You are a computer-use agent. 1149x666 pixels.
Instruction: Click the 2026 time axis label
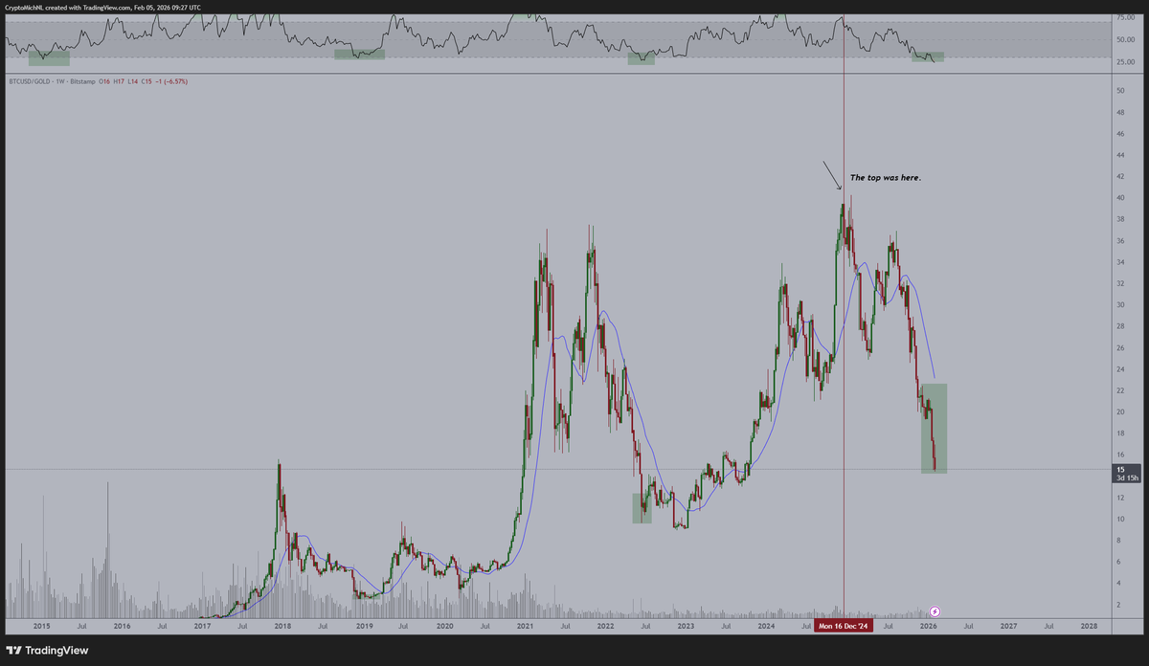coord(928,626)
